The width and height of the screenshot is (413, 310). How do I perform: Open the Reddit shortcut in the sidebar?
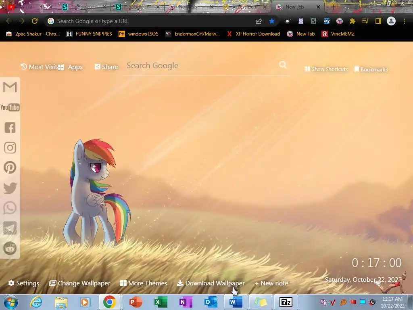[x=10, y=248]
